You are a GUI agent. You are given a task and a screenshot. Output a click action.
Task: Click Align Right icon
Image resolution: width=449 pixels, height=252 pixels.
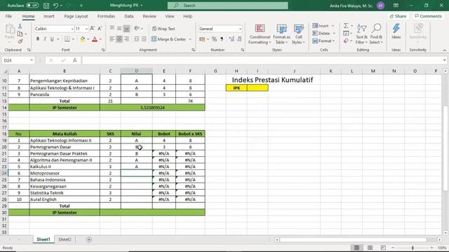click(x=126, y=39)
